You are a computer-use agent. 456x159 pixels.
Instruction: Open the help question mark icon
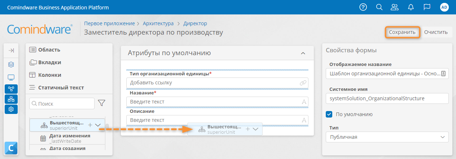click(x=363, y=7)
